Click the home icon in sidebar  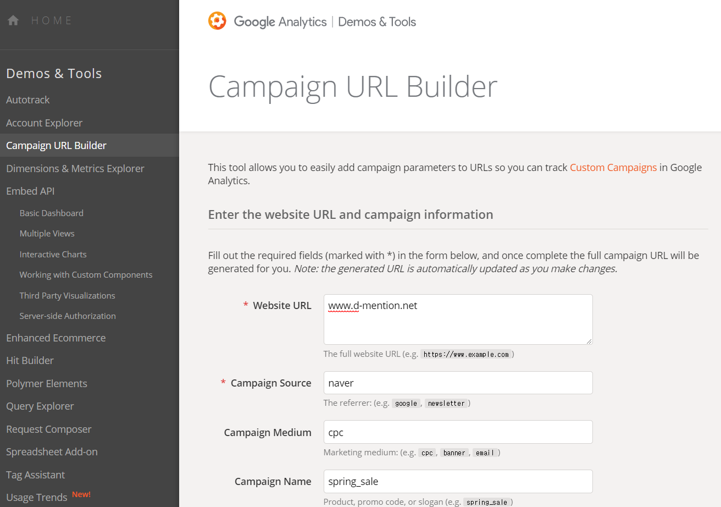13,21
